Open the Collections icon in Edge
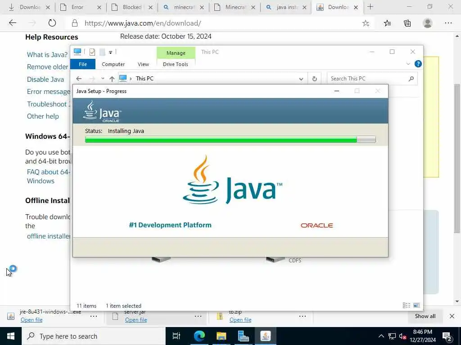Viewport: 461px width, 345px height. 407,23
